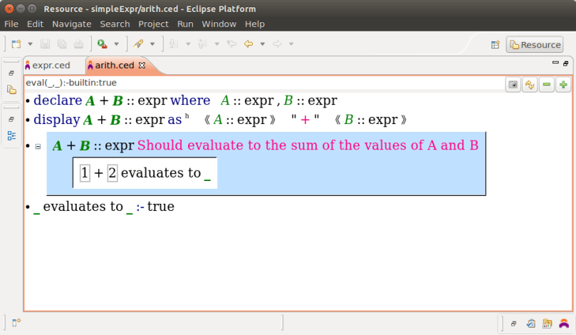Open the Outline view icon in left sidebar
Screen dimensions: 576x335
11,135
